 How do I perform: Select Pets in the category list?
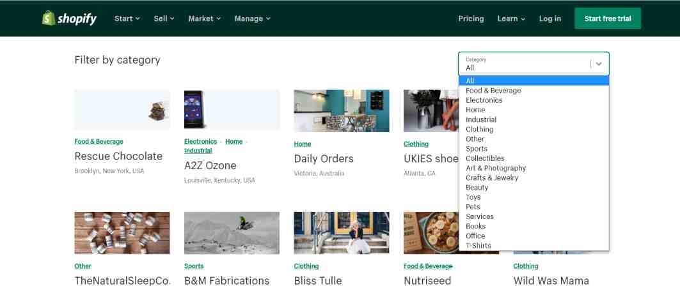(x=534, y=207)
